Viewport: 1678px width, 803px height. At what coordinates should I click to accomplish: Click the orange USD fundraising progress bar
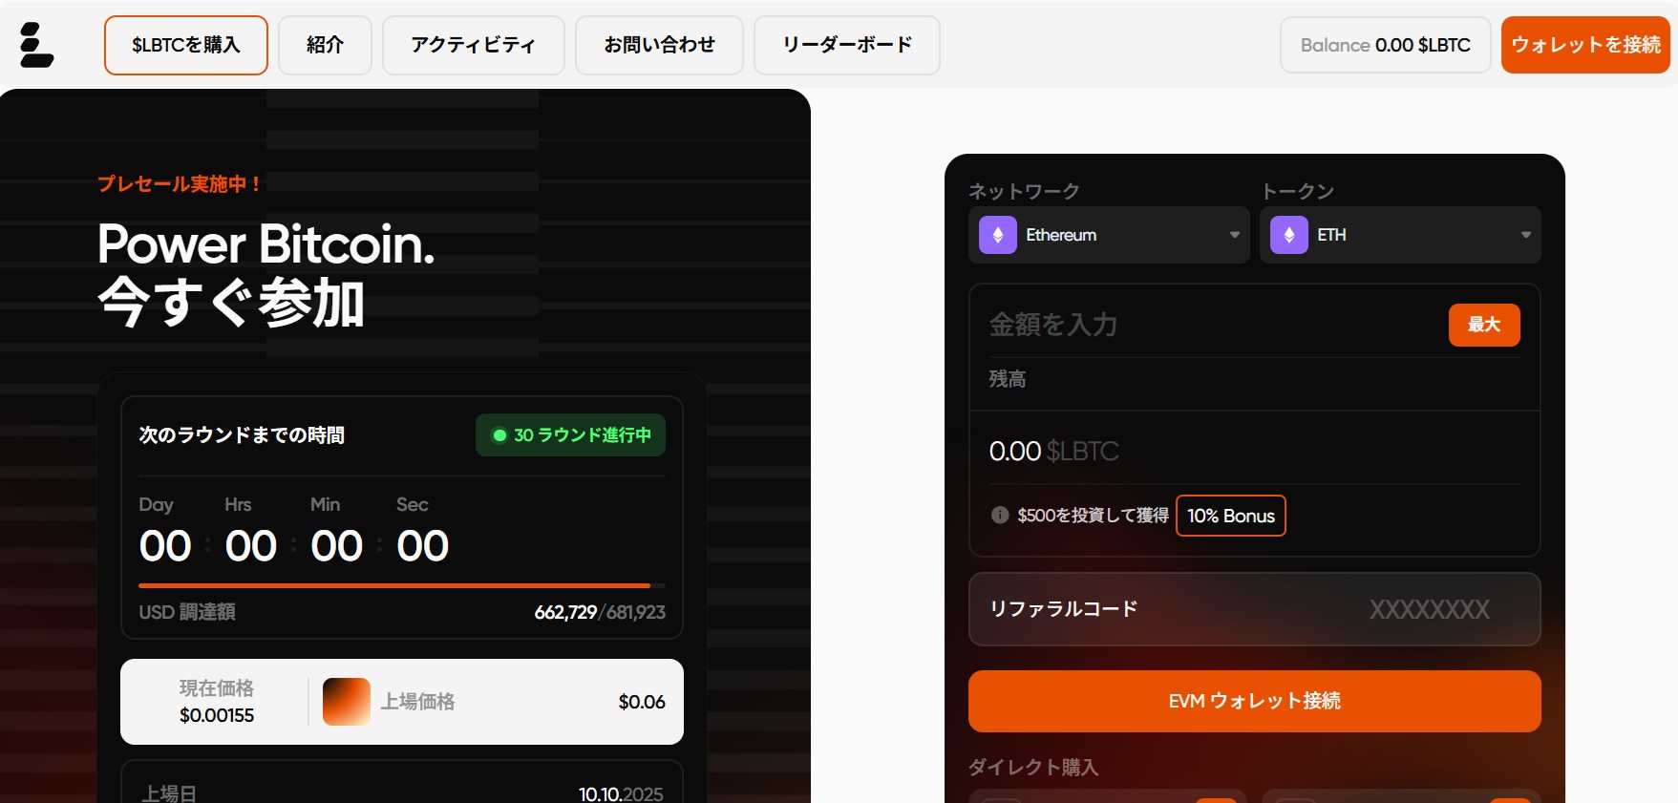393,585
